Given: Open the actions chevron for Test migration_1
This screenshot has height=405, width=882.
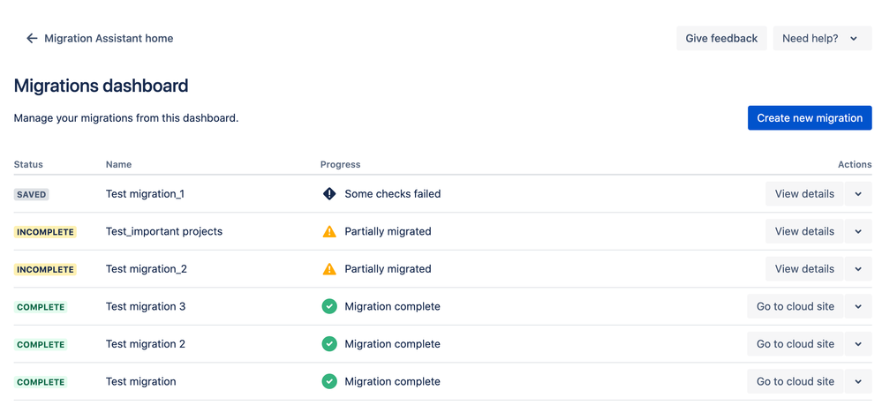Looking at the screenshot, I should [858, 193].
